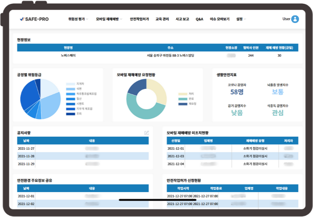The width and height of the screenshot is (313, 217).
Task: Open the 설정 dropdown menu
Action: click(x=241, y=19)
